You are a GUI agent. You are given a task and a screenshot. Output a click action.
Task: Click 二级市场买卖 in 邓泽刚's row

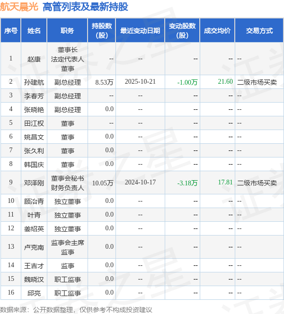click(257, 183)
